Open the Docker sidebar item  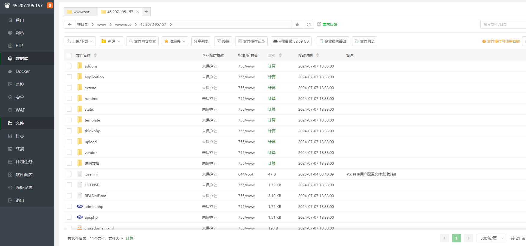[x=23, y=71]
